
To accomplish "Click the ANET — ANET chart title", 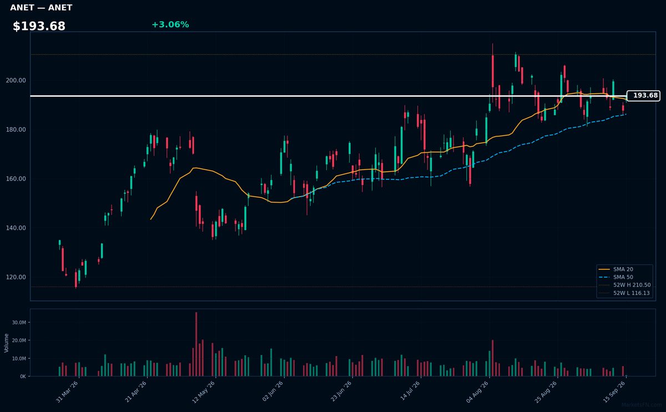I will 41,8.
